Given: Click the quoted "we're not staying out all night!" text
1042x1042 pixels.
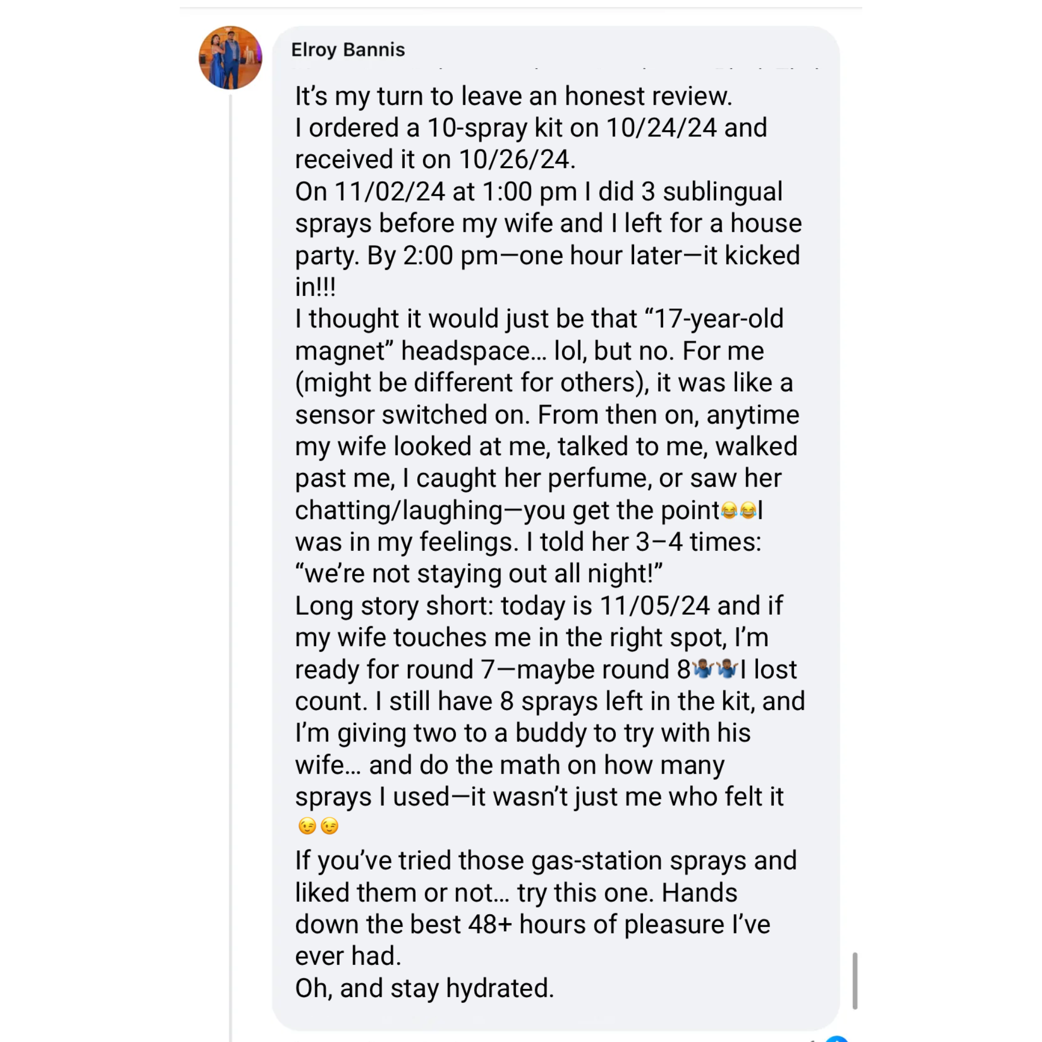Looking at the screenshot, I should tap(478, 573).
